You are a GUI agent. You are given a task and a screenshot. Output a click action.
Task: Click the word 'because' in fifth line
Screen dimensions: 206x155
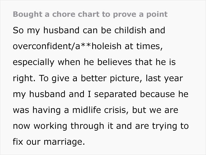[157, 94]
